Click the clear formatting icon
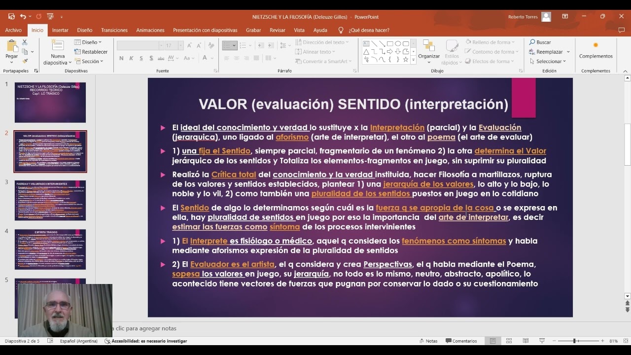 click(x=211, y=45)
